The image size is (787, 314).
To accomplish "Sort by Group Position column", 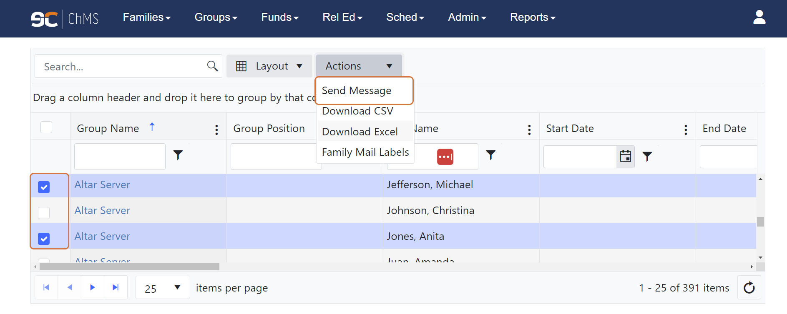I will (x=269, y=128).
